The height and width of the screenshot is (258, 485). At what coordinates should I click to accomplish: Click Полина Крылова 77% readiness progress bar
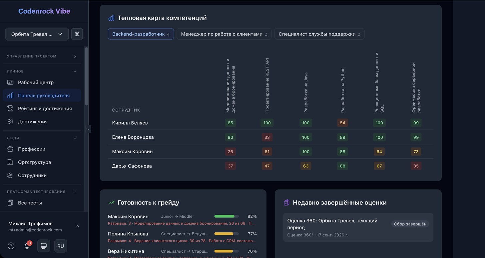coord(227,234)
